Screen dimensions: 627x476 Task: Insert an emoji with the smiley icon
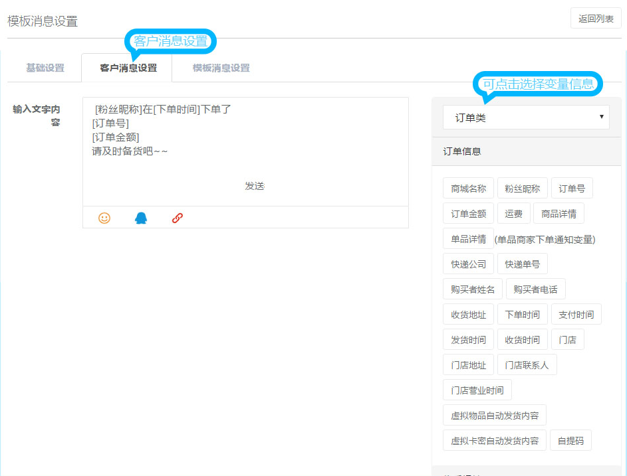tap(104, 218)
